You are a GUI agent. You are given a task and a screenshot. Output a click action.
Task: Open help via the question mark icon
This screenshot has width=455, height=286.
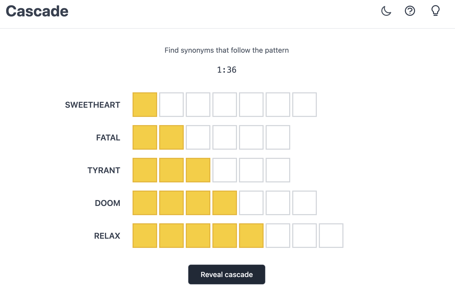(x=410, y=11)
